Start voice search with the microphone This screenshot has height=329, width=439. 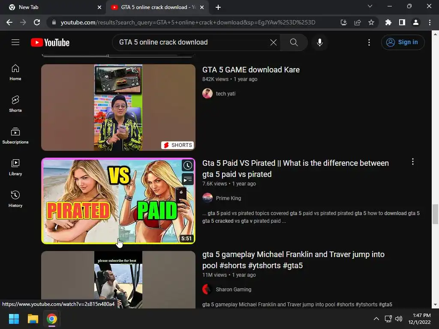tap(319, 42)
